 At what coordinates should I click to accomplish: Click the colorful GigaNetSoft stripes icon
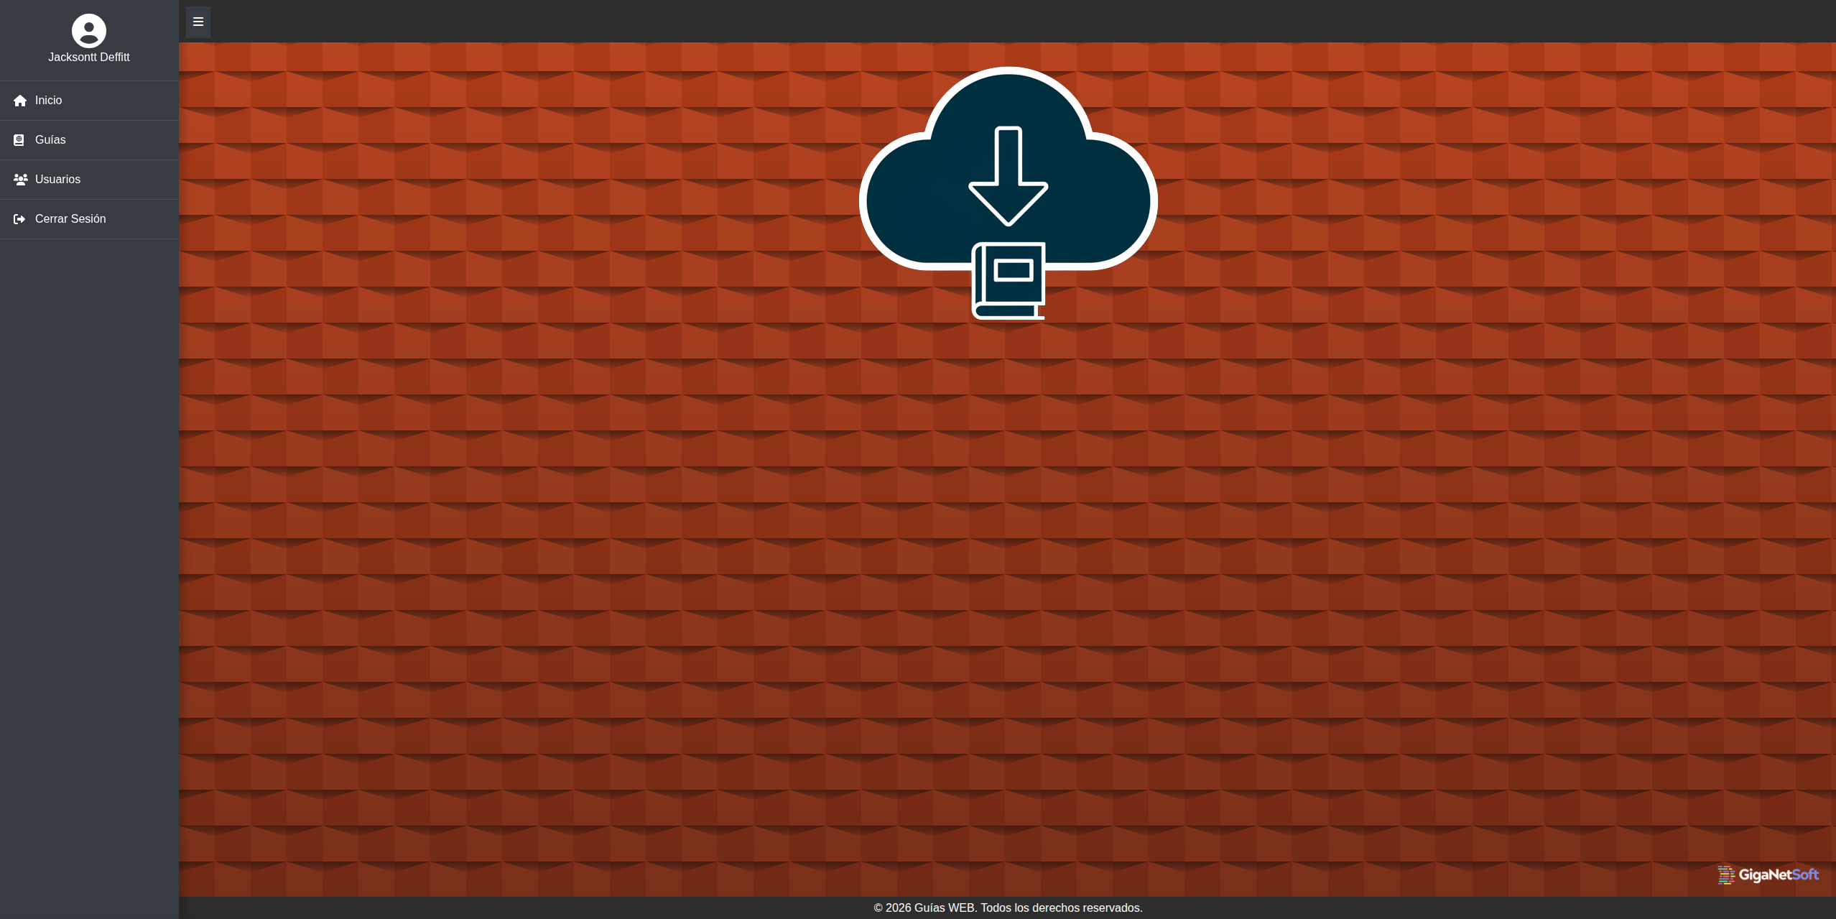1725,874
